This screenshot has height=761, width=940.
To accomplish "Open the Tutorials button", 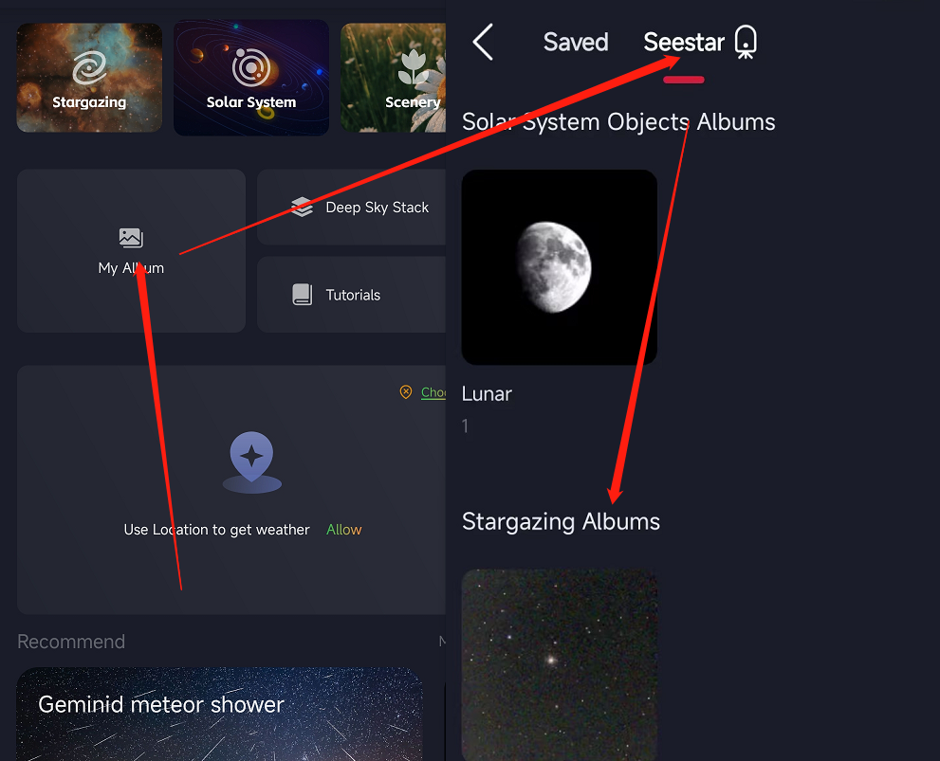I will 351,295.
